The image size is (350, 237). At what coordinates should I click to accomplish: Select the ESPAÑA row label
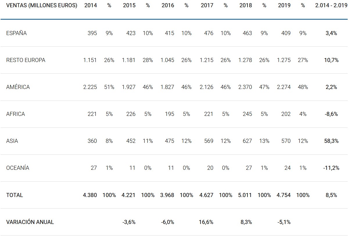17,33
